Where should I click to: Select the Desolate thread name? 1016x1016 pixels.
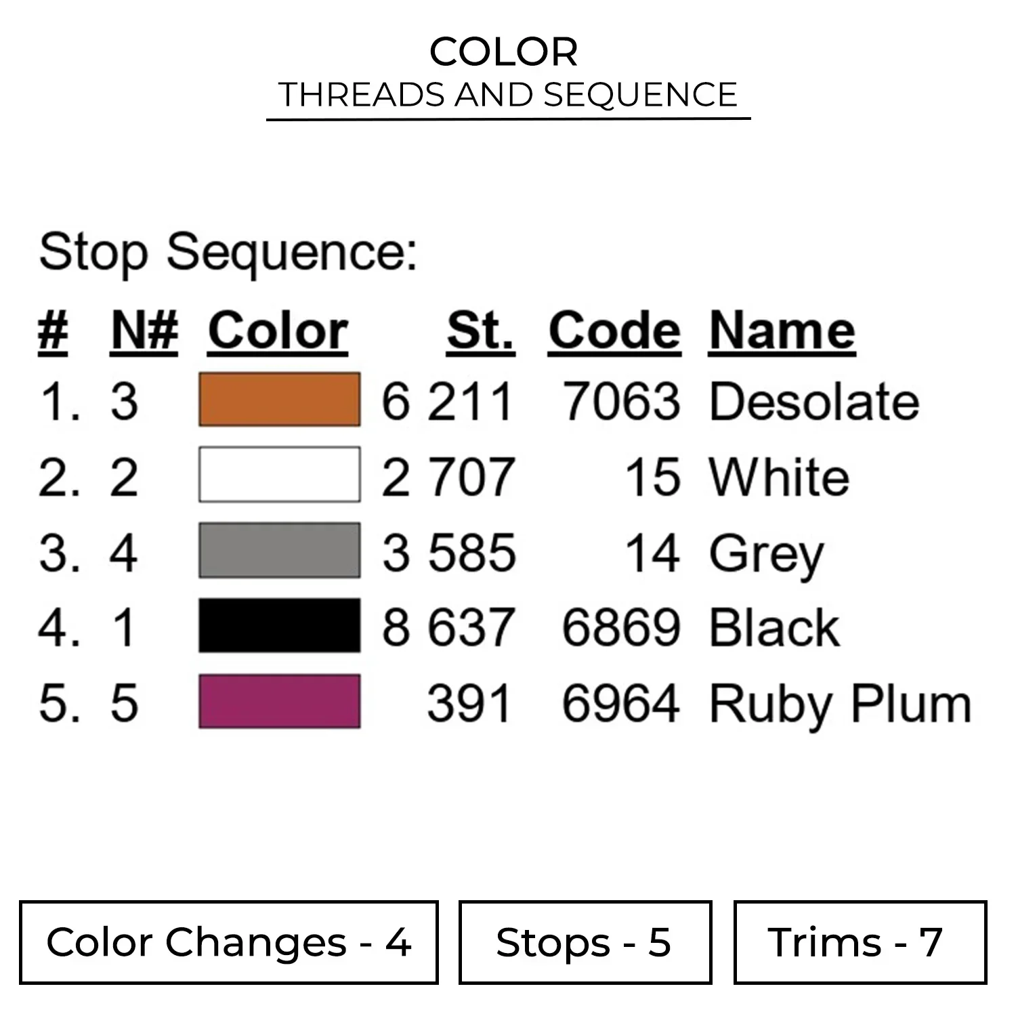(x=814, y=402)
